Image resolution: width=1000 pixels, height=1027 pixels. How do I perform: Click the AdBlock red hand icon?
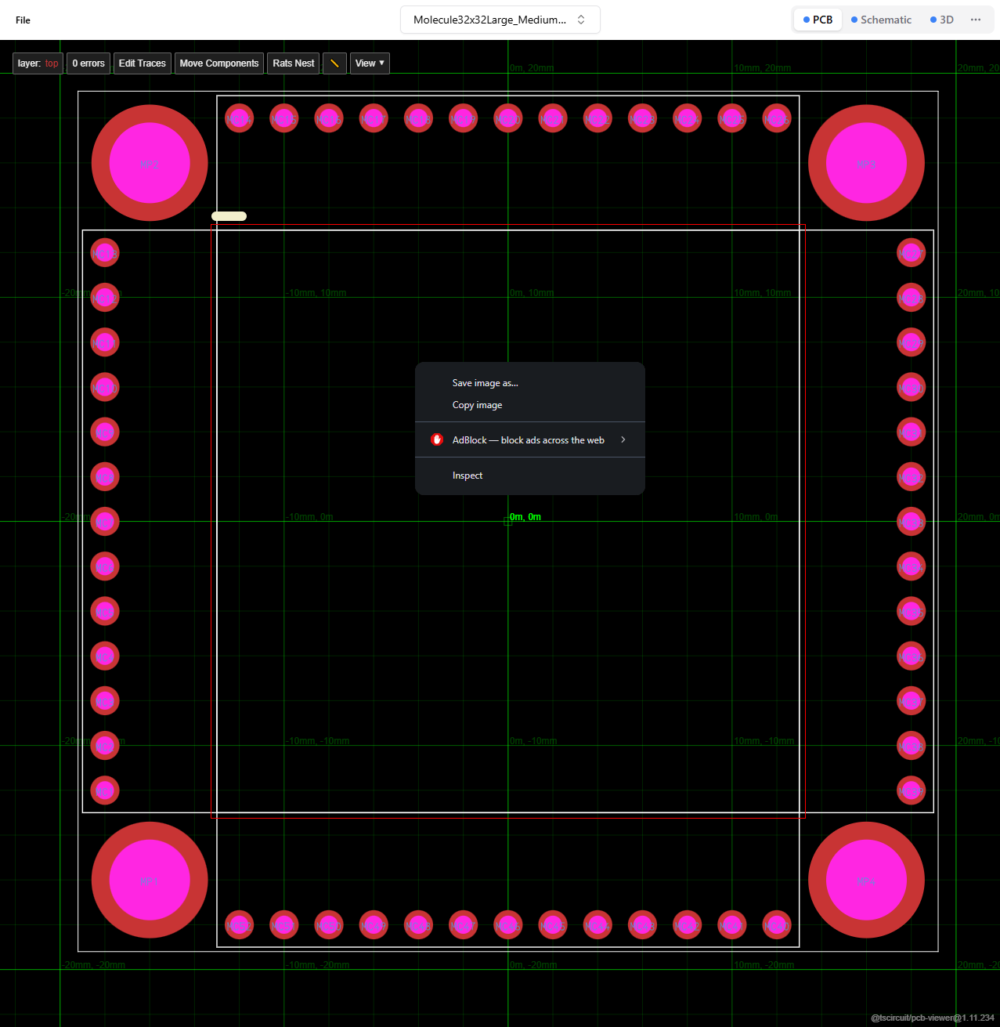(x=437, y=439)
